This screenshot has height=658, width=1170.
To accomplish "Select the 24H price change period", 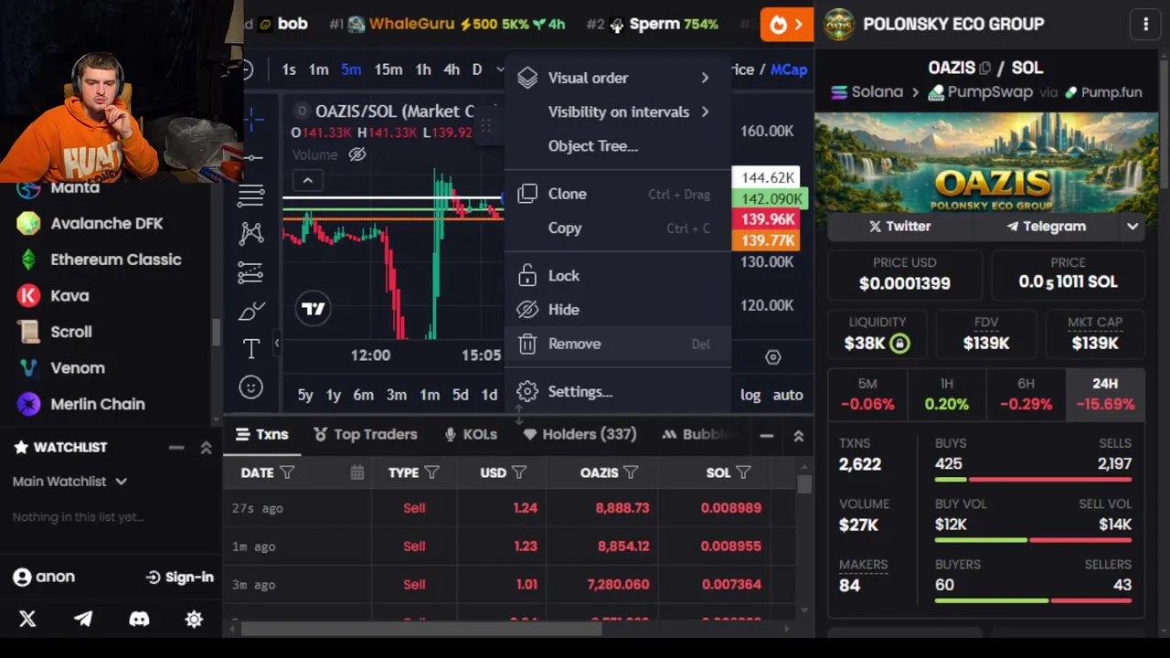I will click(1105, 394).
